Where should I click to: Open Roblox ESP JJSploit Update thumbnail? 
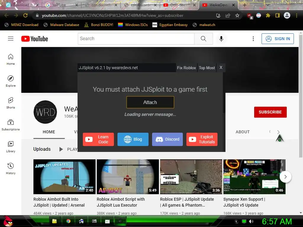[x=191, y=177]
